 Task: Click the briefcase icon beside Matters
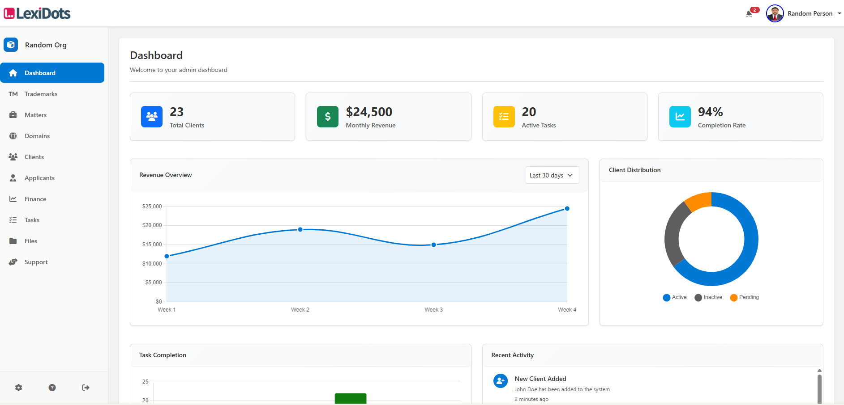(13, 115)
